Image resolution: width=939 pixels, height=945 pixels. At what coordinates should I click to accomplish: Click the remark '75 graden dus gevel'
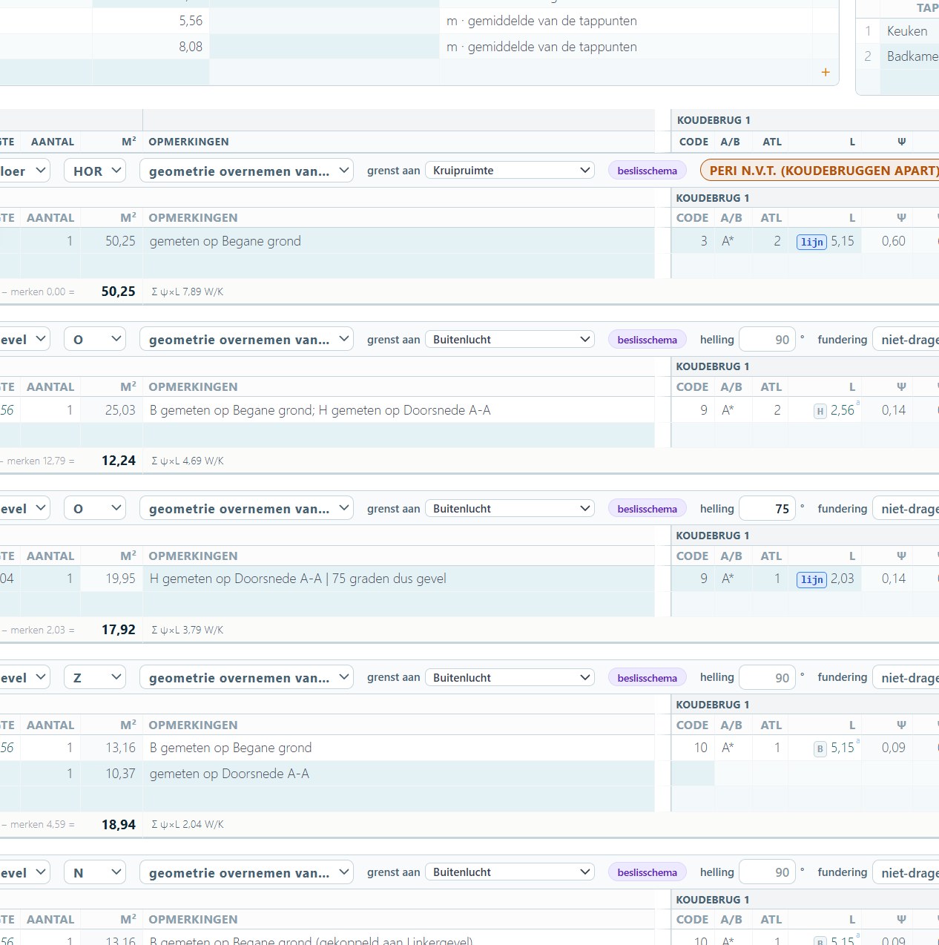389,579
